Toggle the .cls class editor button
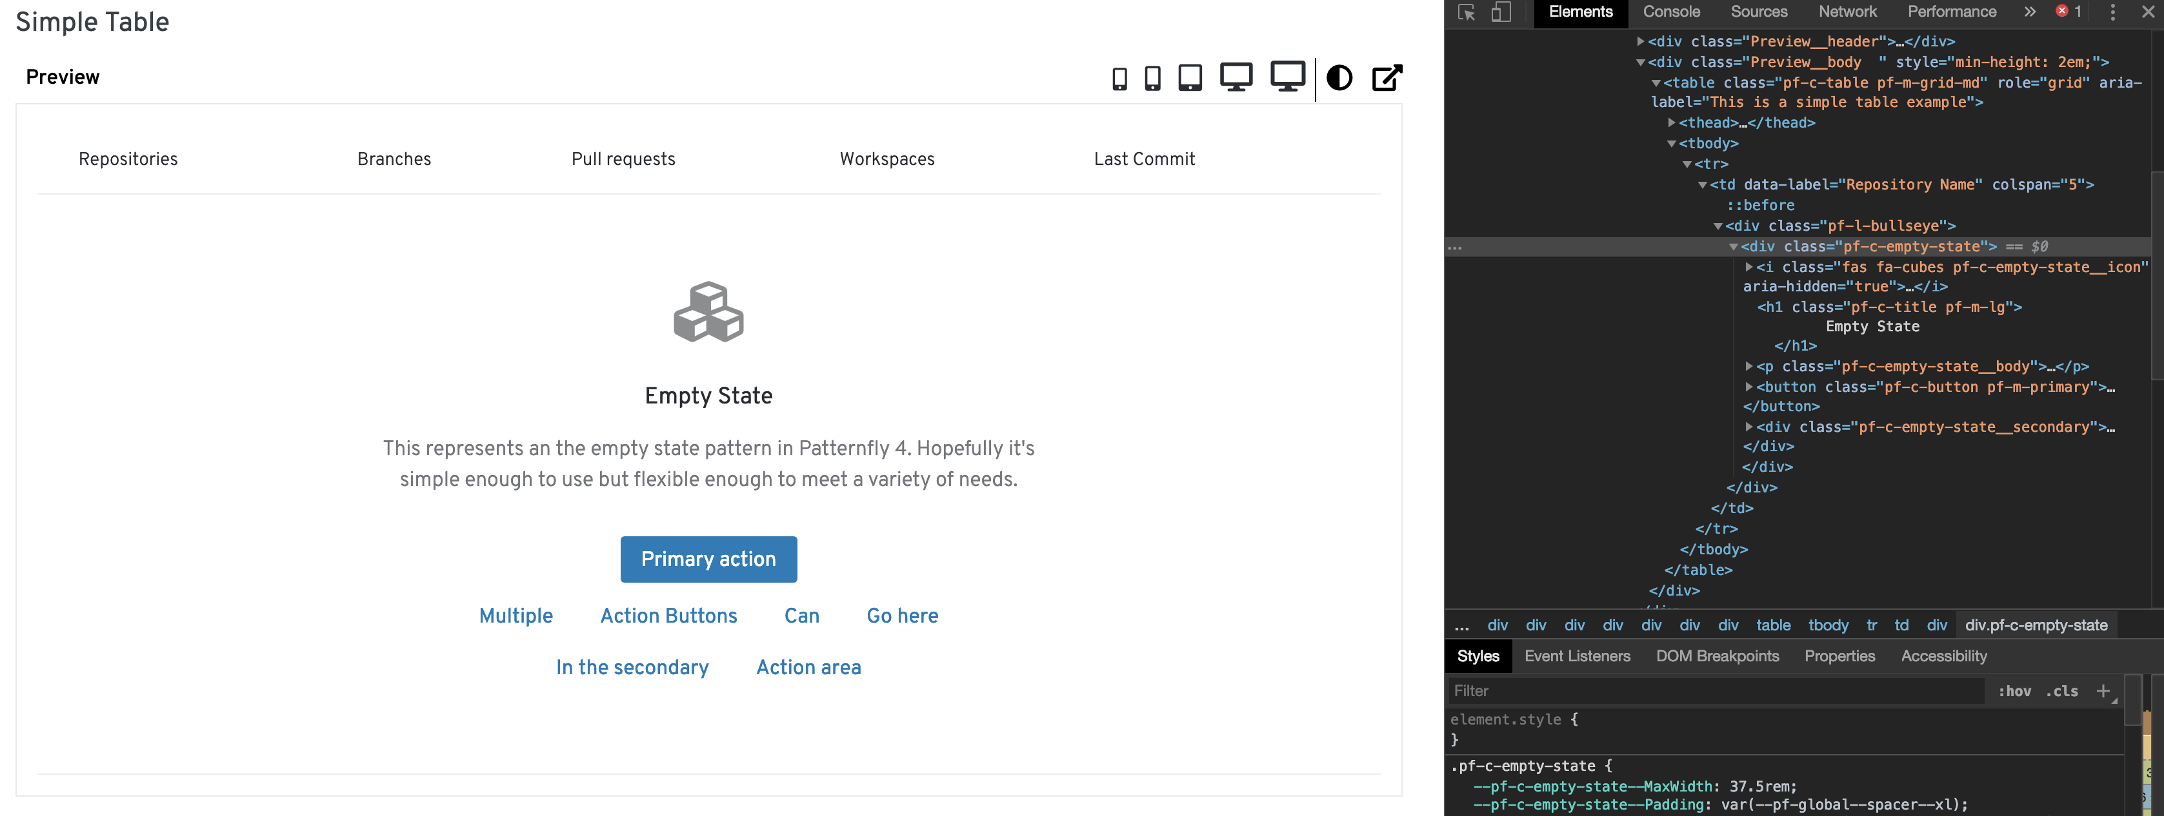2164x816 pixels. click(2061, 691)
